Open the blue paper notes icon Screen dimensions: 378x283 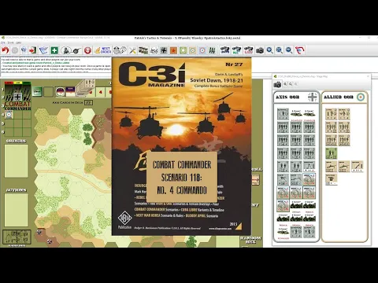(43, 50)
